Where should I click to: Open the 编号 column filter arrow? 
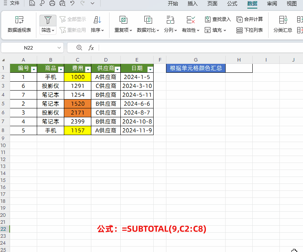[x=34, y=69]
